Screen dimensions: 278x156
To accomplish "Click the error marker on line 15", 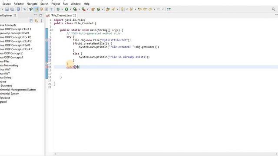I will pyautogui.click(x=47, y=67).
